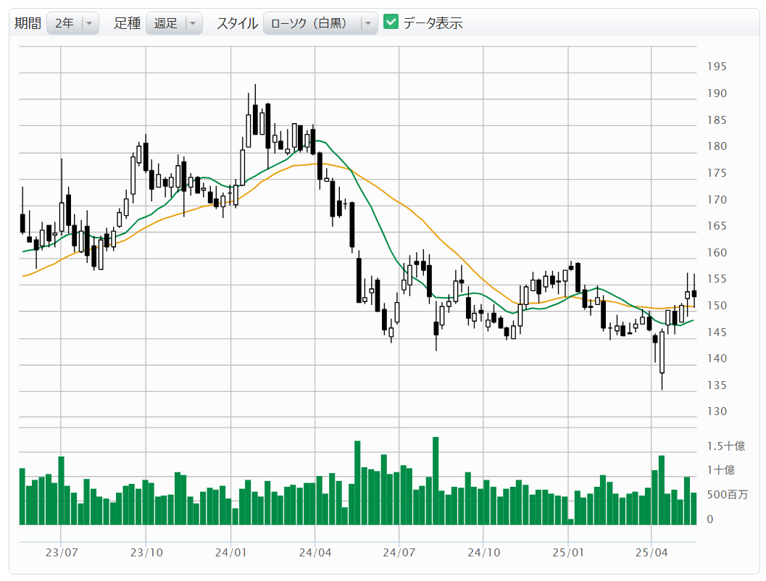Click the tallest green volume bar
The image size is (766, 581).
[436, 481]
